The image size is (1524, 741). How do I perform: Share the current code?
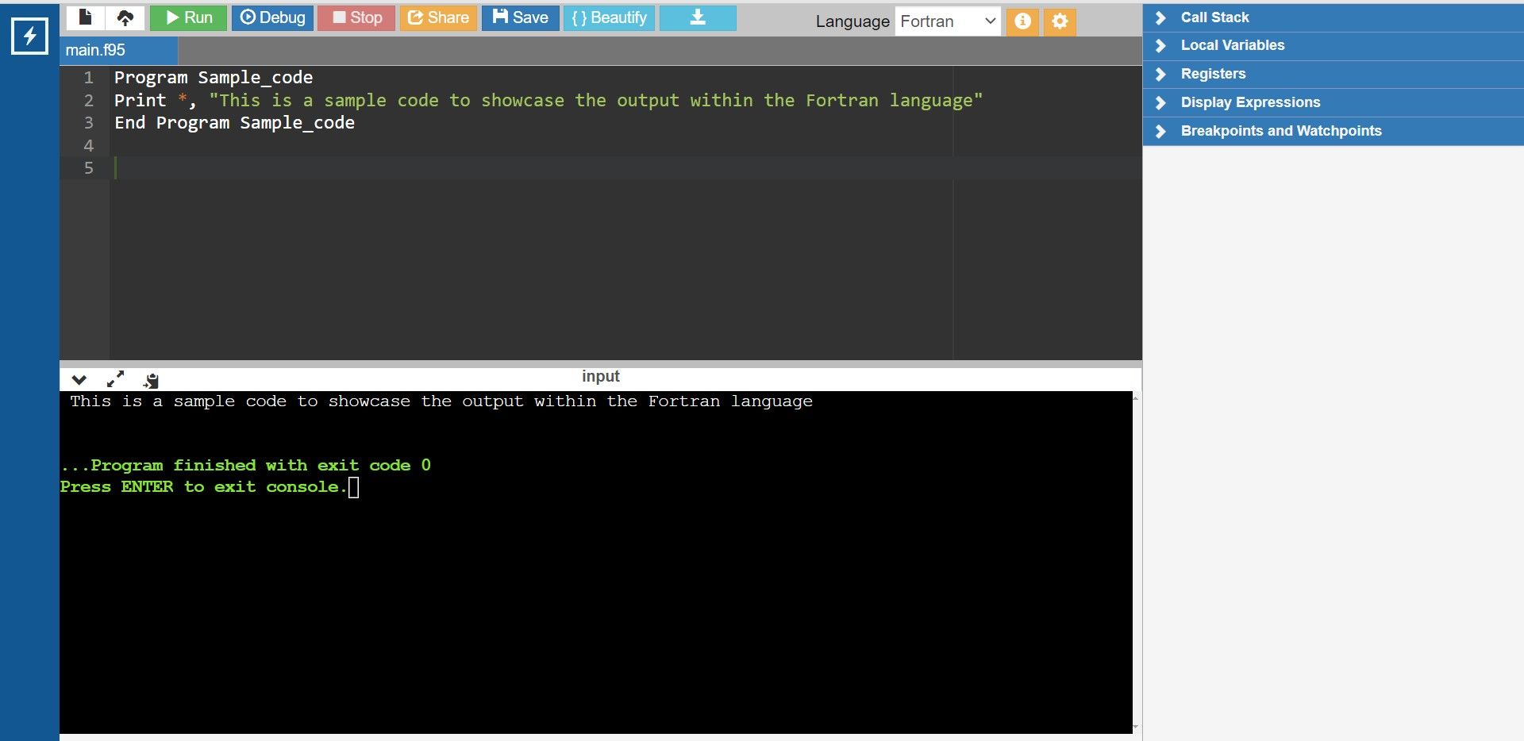click(x=438, y=17)
